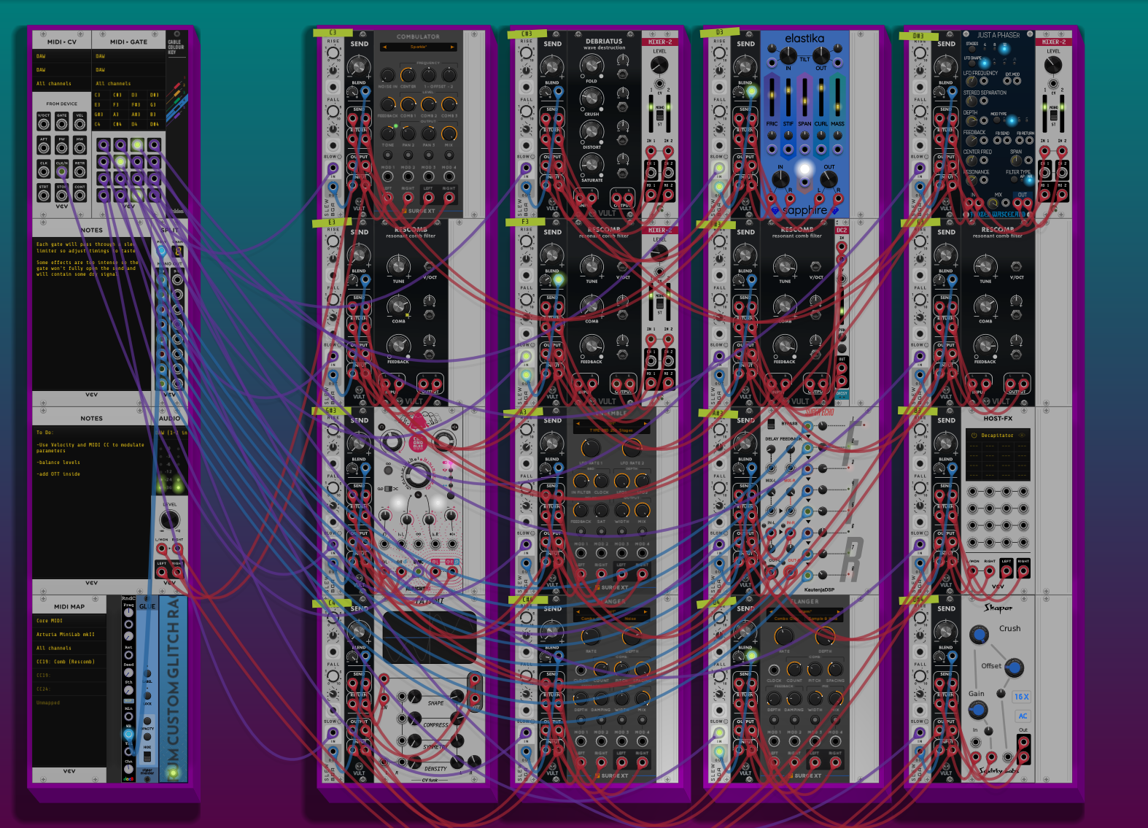Click the RETR jack on MIDI-CV

coord(79,171)
